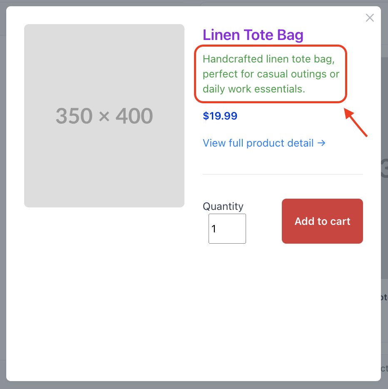The height and width of the screenshot is (389, 388).
Task: Close the quick-view modal with X
Action: tap(370, 18)
